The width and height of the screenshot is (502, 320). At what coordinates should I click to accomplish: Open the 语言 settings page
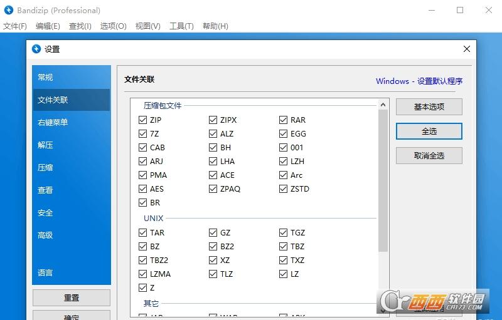tap(72, 273)
